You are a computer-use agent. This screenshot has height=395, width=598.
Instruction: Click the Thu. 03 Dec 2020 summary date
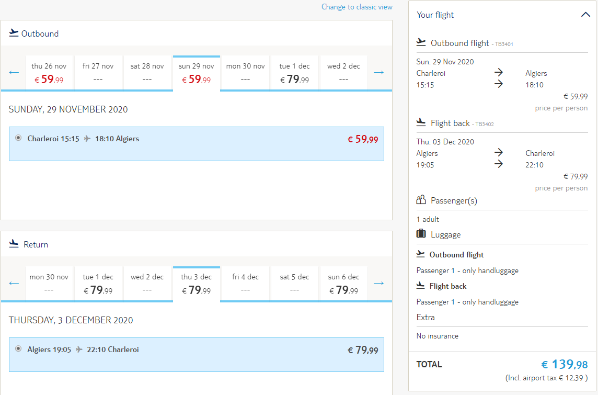pyautogui.click(x=445, y=142)
